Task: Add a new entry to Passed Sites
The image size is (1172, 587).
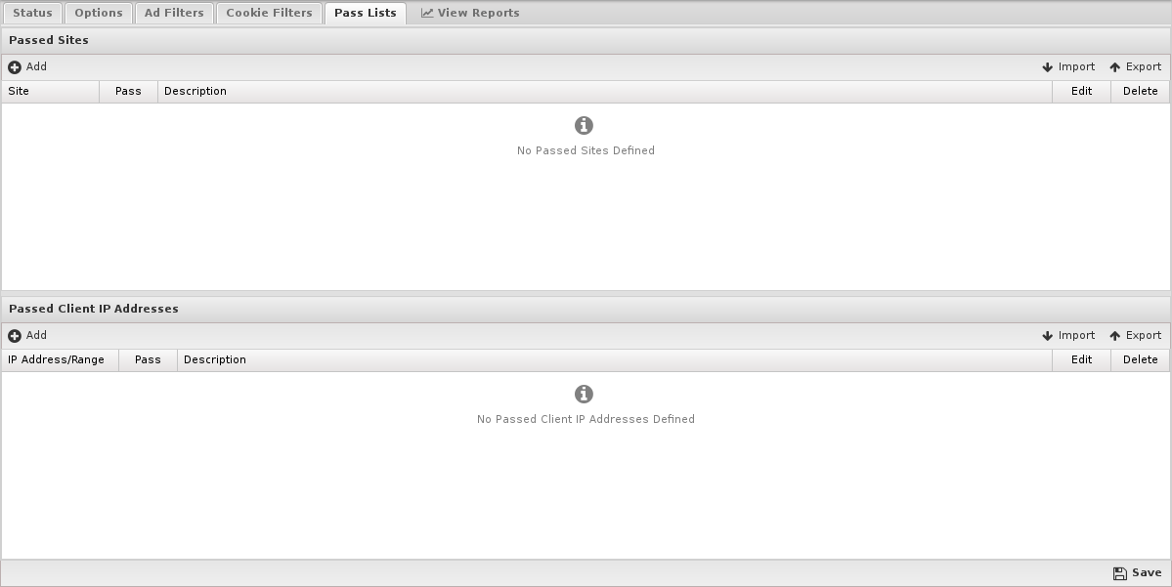Action: tap(27, 67)
